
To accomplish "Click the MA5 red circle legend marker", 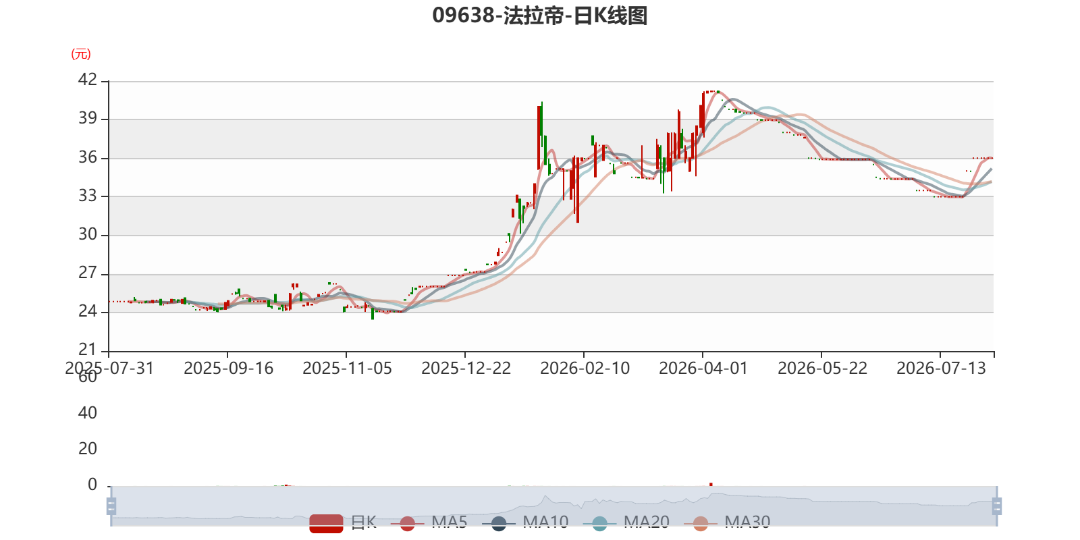I will pos(407,523).
